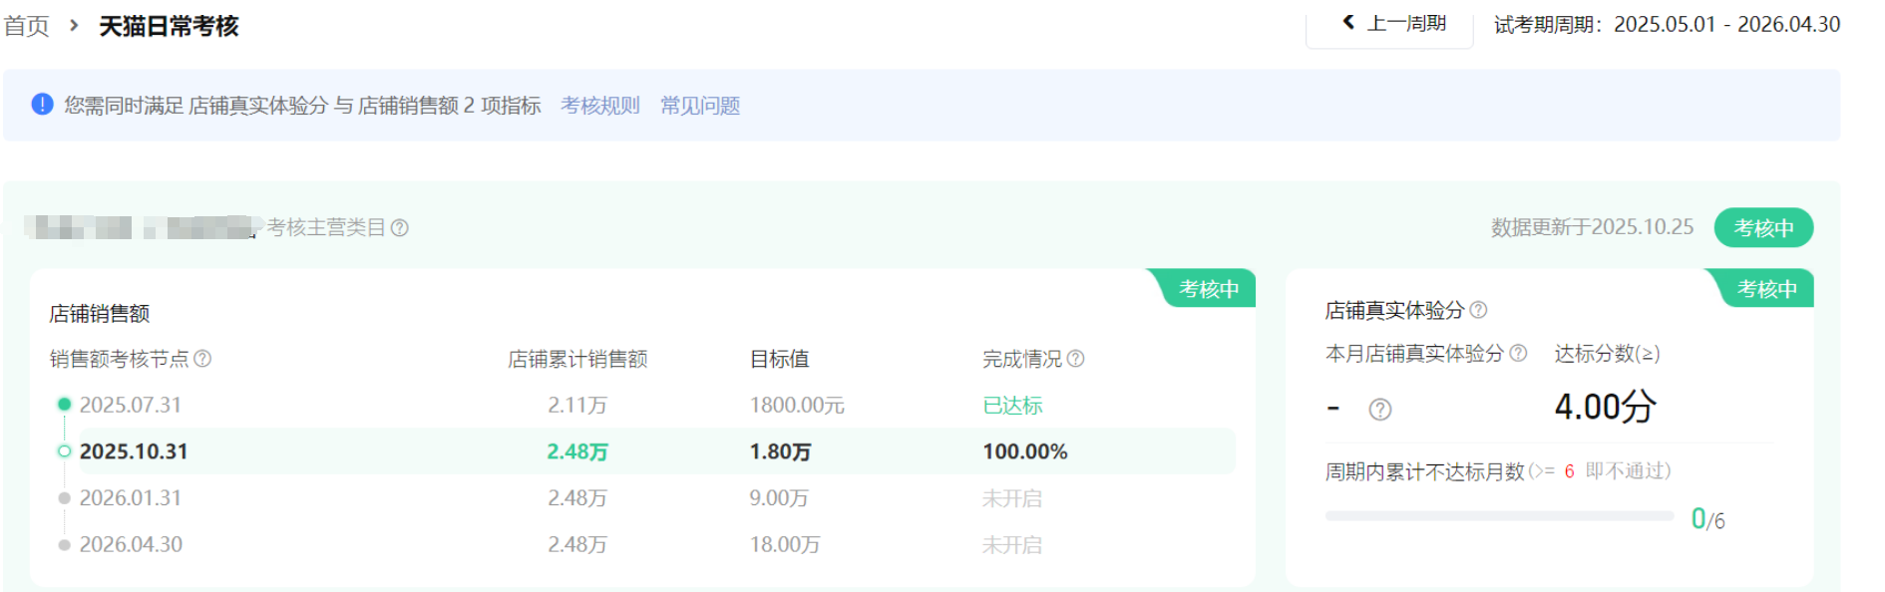The width and height of the screenshot is (1885, 592).
Task: Select the 2026.01.31 assessment node
Action: (x=131, y=497)
